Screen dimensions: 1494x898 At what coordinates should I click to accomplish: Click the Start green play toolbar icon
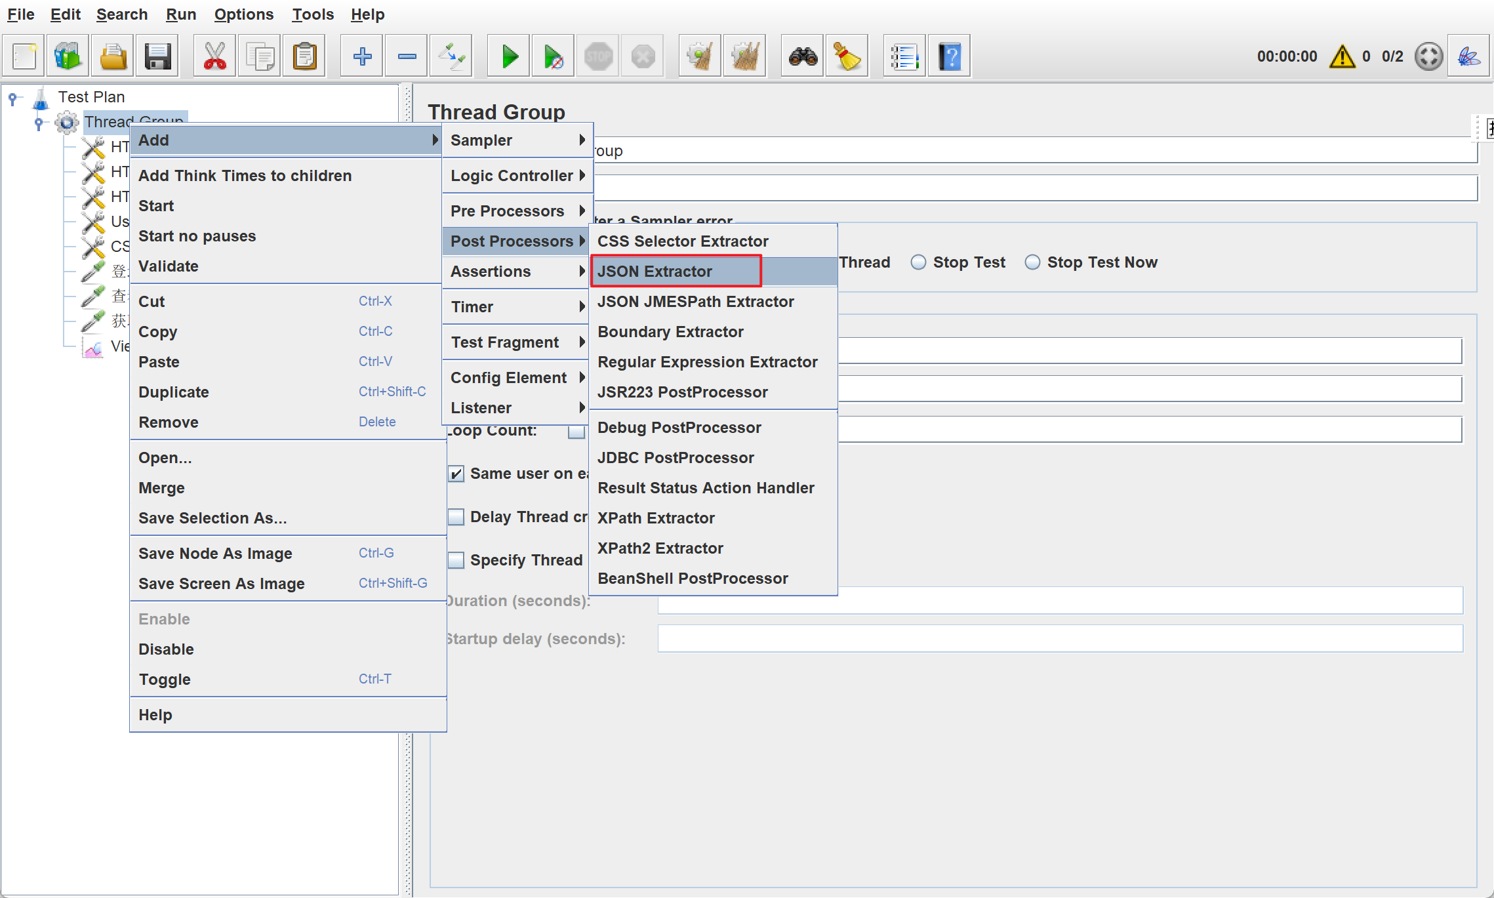tap(509, 57)
